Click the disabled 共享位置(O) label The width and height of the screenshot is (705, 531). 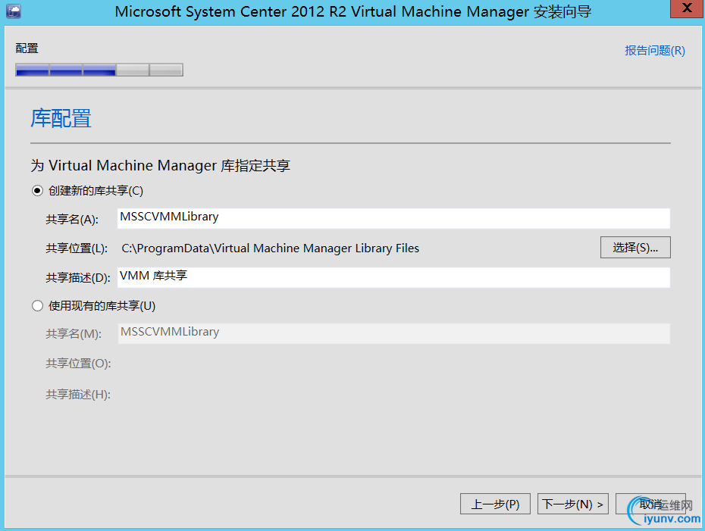(78, 364)
